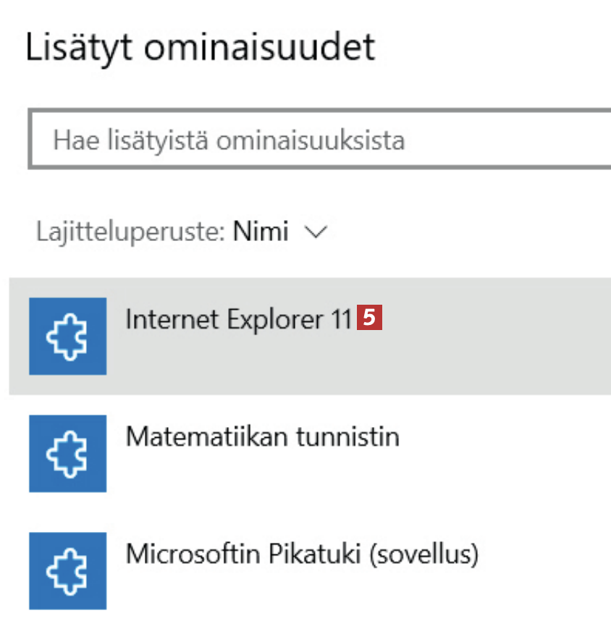Click the Matematiikan tunnistin puzzle icon
Viewport: 611px width, 621px height.
(x=67, y=453)
